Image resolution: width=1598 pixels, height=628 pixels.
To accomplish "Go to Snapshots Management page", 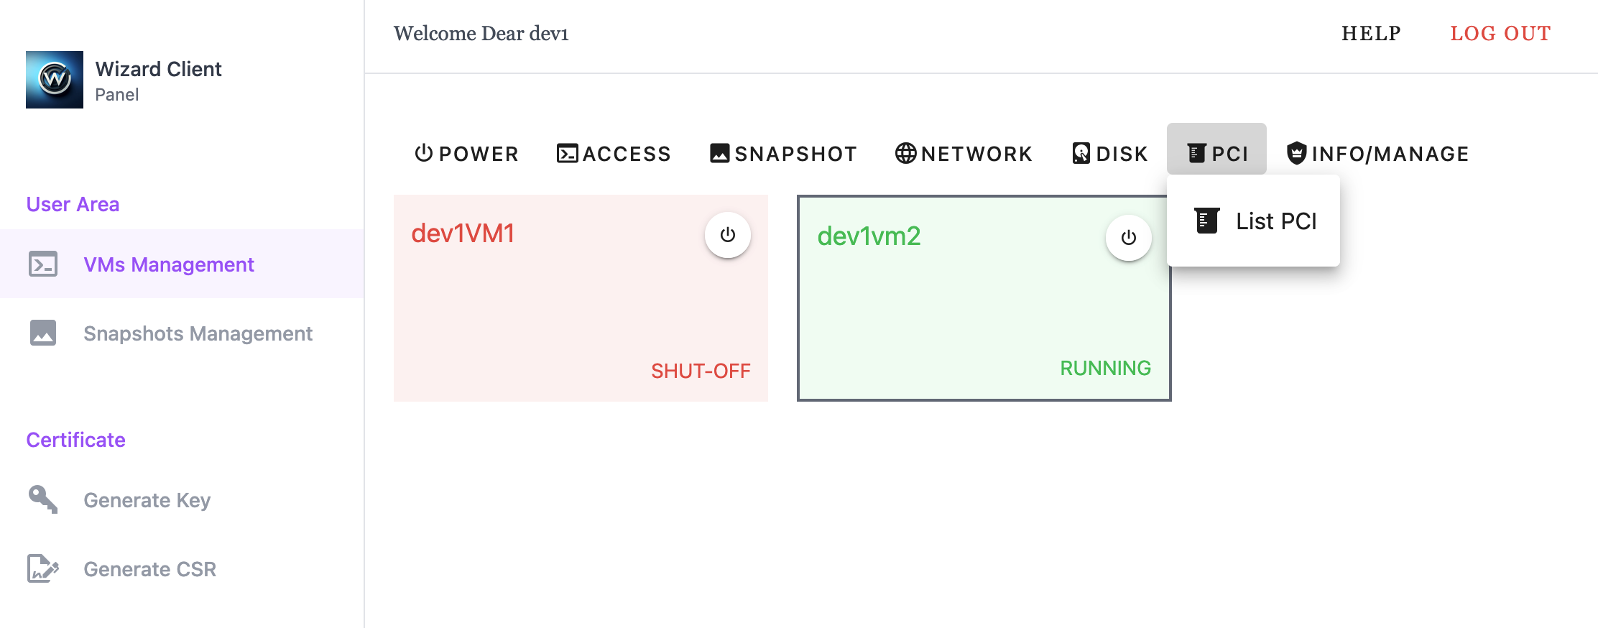I will [x=198, y=333].
